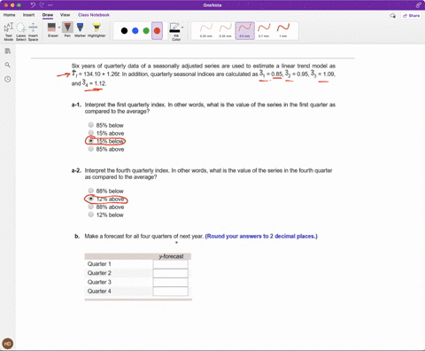Click the Quarter 4 forecast field

[170, 292]
